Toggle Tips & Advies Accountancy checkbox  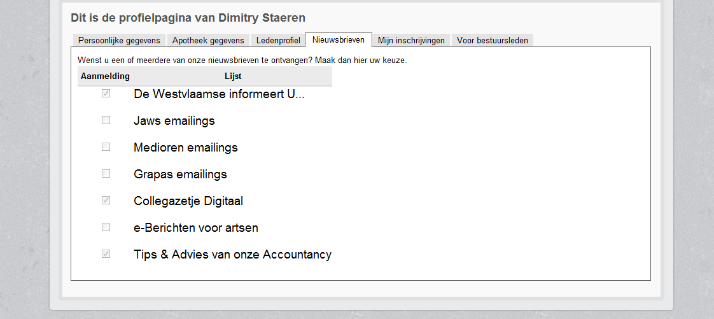(x=106, y=253)
